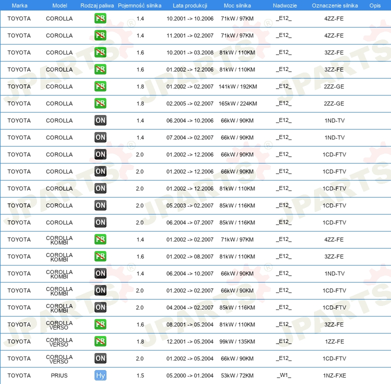Click power value 99kW / 135KM
This screenshot has width=391, height=384.
[x=237, y=341]
